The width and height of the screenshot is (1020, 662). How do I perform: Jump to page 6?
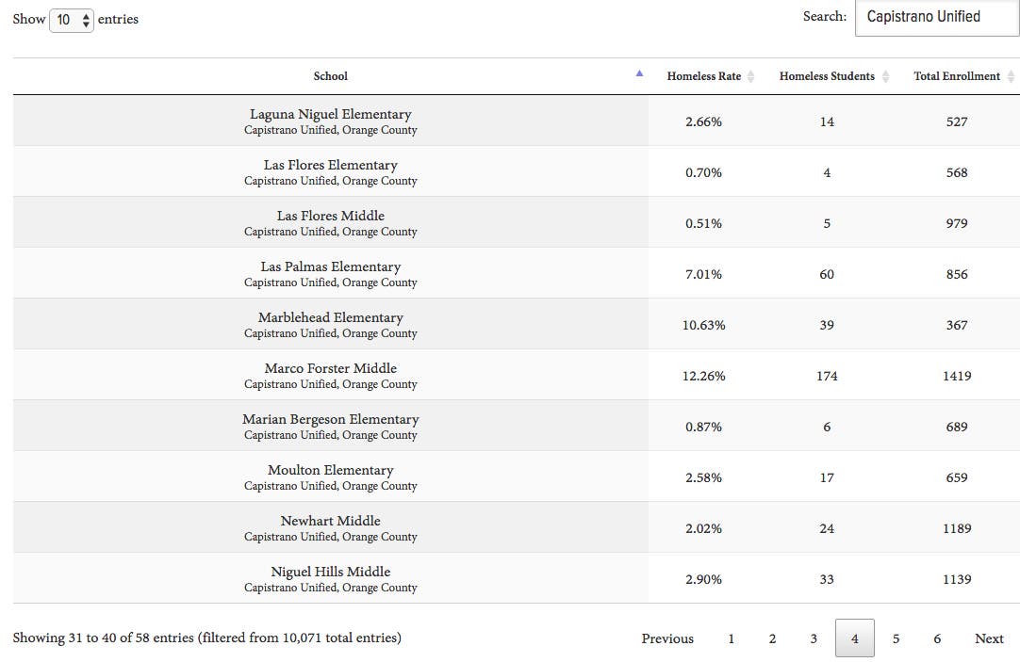[x=937, y=638]
